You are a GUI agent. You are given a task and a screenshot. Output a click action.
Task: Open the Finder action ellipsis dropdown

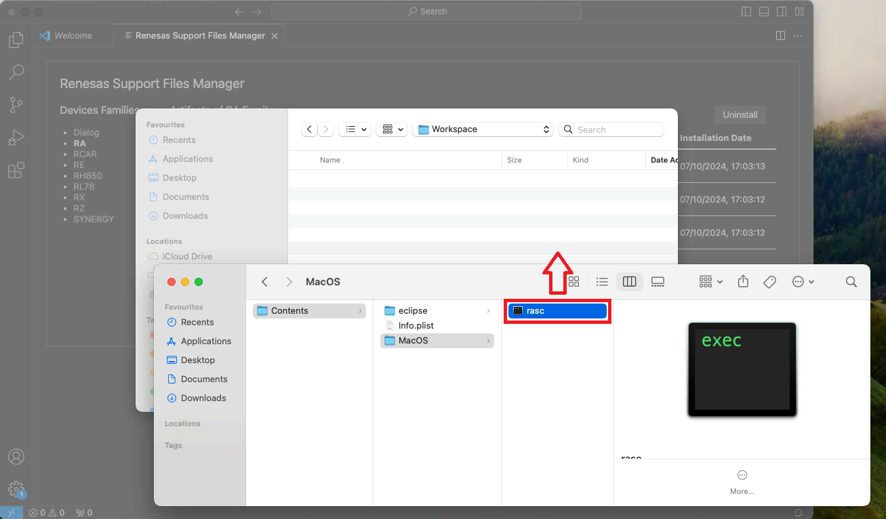coord(803,282)
